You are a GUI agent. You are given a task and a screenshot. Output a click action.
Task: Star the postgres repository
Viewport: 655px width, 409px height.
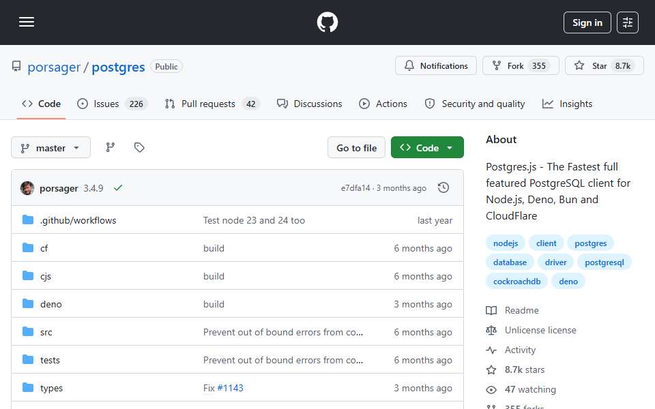(604, 66)
